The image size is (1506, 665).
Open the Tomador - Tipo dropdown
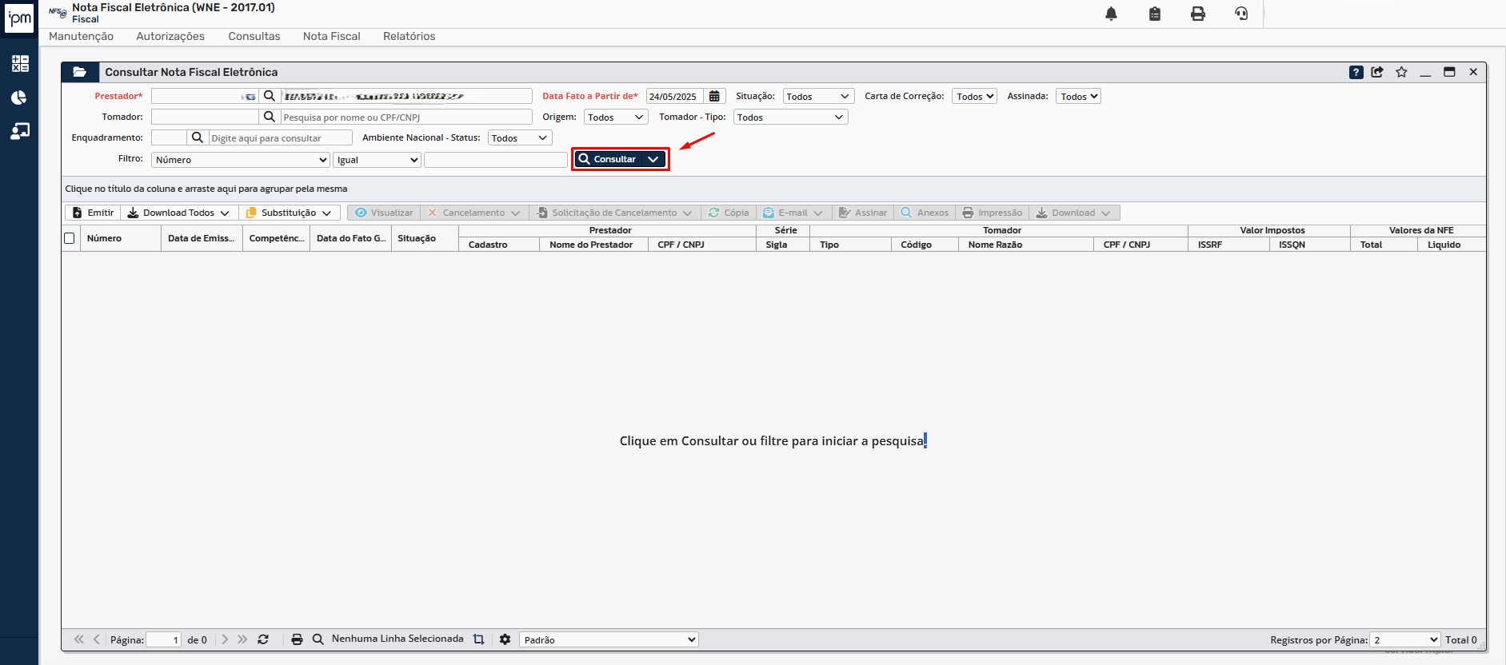coord(790,117)
